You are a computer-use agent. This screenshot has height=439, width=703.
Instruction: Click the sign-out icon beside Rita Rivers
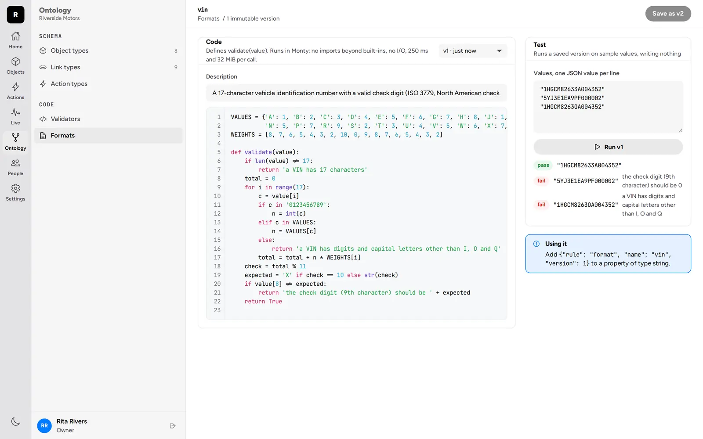point(173,426)
